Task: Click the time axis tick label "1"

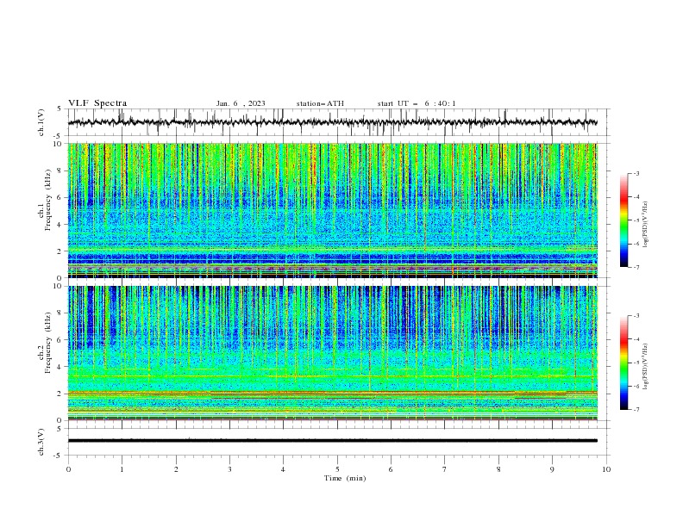Action: pos(122,469)
